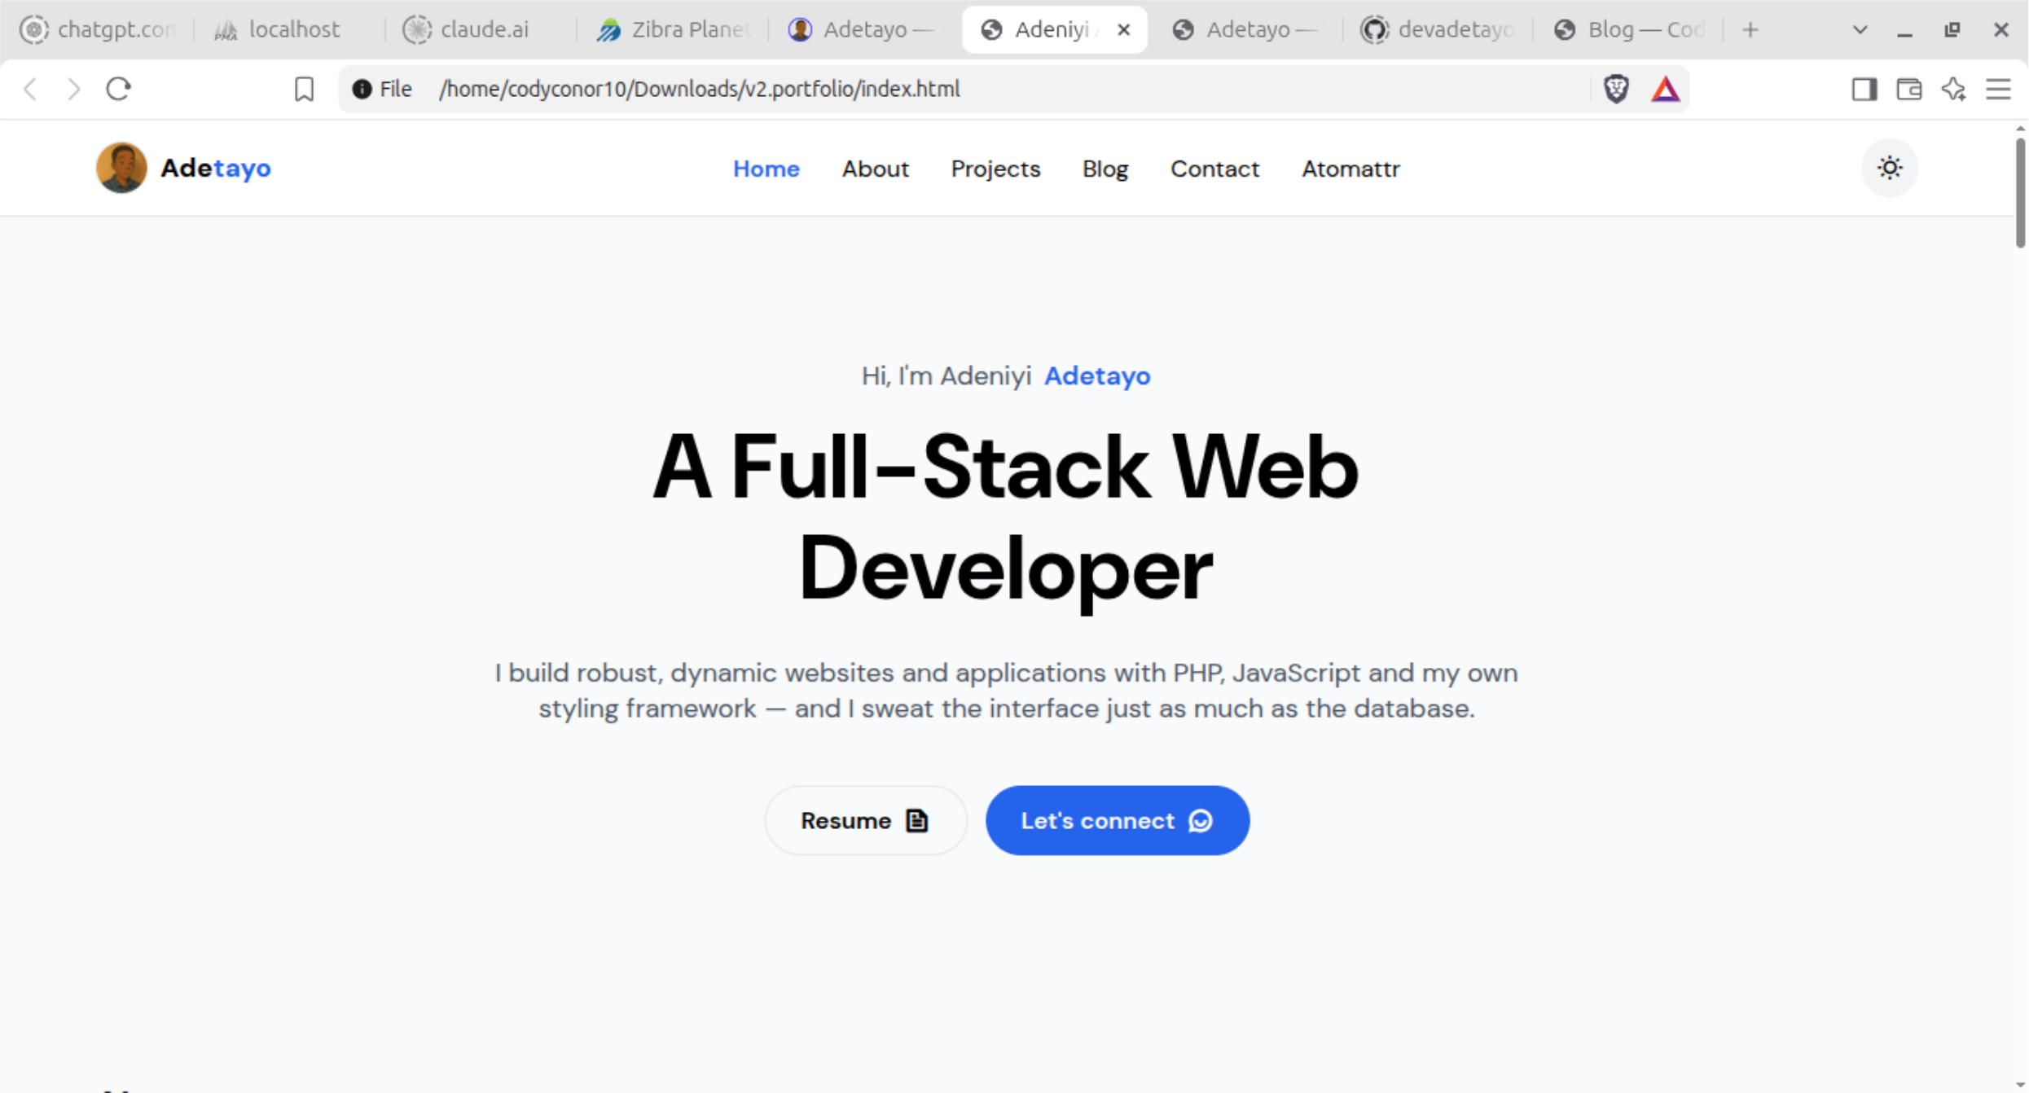
Task: Open the browser hamburger main menu
Action: tap(1999, 88)
